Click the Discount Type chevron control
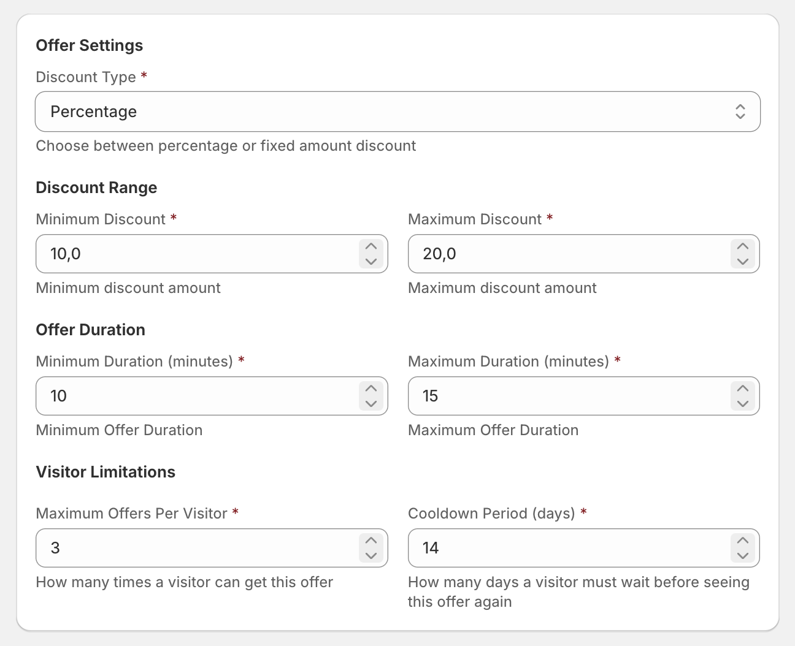This screenshot has width=795, height=646. pyautogui.click(x=741, y=112)
